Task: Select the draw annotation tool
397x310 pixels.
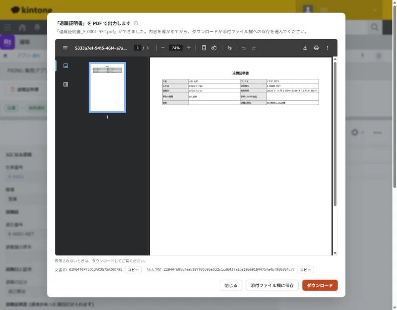Action: click(230, 48)
